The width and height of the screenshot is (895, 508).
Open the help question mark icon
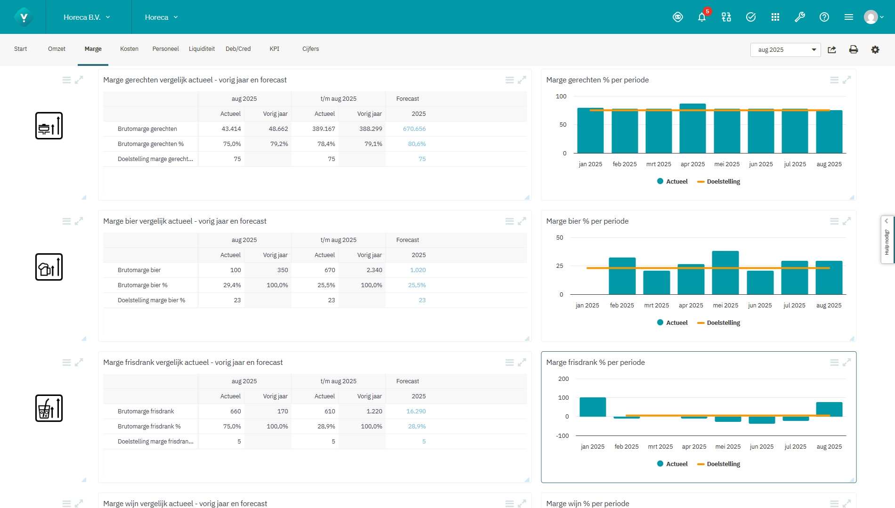pos(824,17)
